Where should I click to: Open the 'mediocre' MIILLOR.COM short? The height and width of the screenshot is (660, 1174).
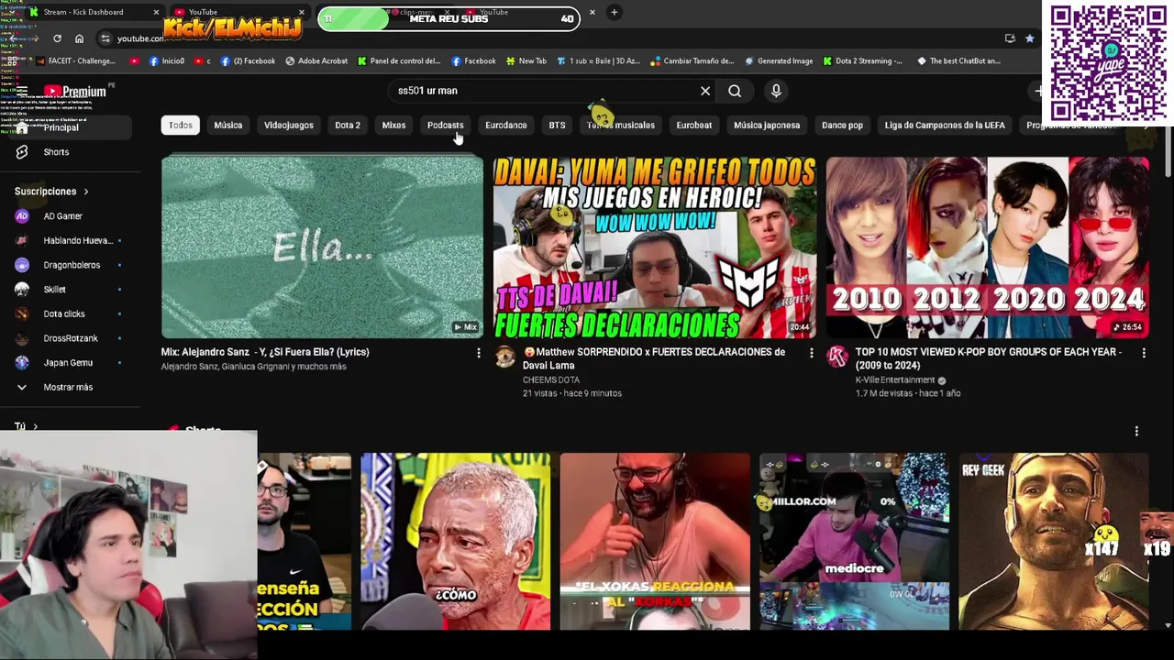[x=854, y=542]
